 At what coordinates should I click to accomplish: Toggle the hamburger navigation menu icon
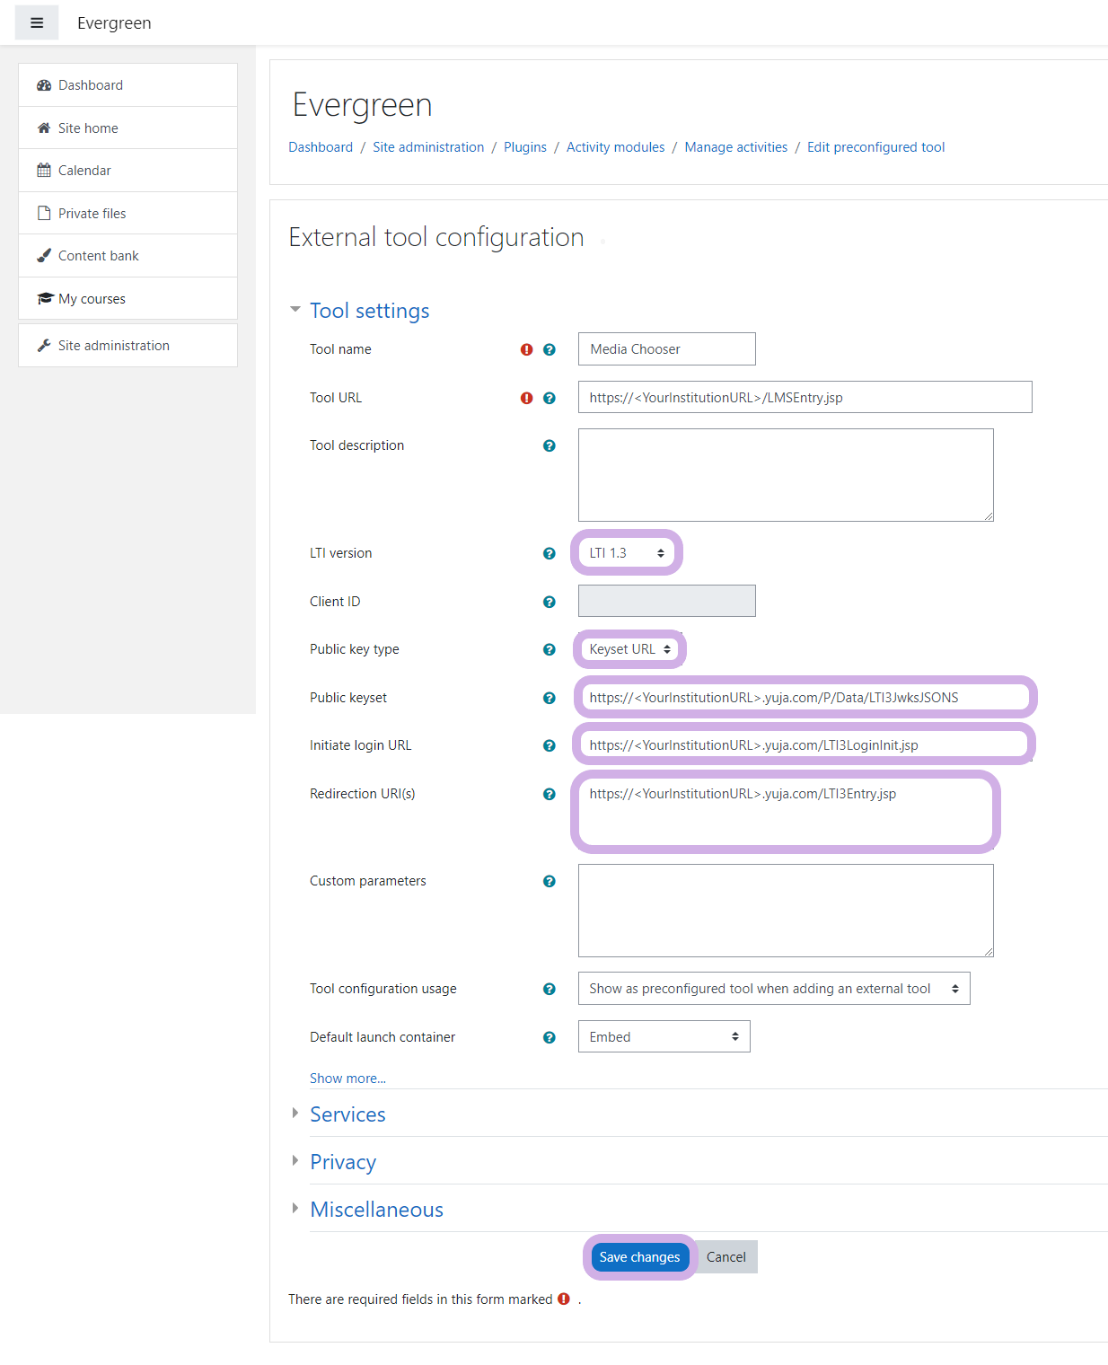[37, 22]
